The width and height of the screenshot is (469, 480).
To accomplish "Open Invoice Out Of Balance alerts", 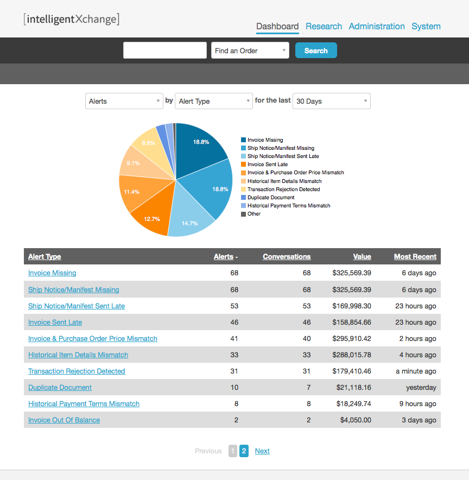I will point(64,420).
